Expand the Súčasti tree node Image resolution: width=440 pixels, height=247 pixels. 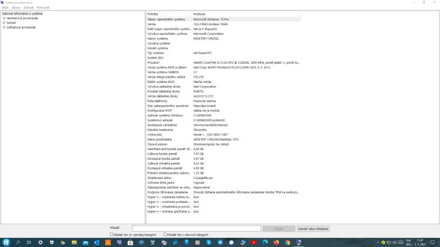coord(4,23)
